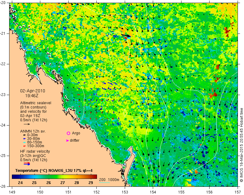
Task: Click the magenta Argo circle legend symbol
Action: click(x=68, y=133)
